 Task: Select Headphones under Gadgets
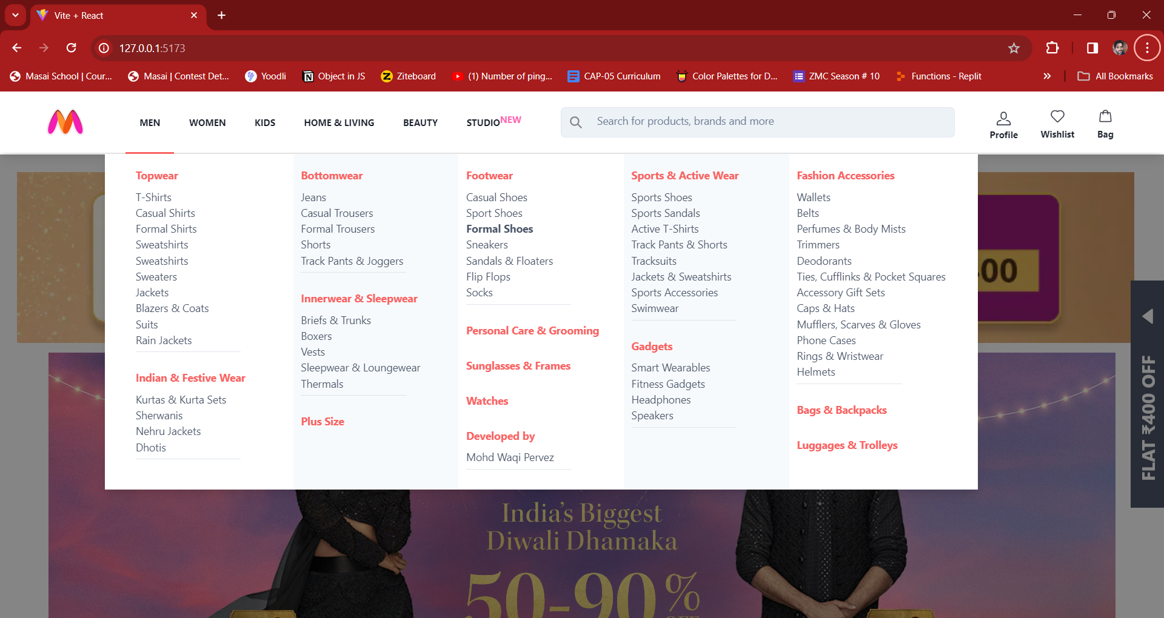(661, 400)
